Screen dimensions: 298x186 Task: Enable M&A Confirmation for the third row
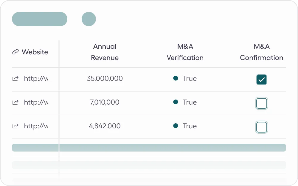click(x=261, y=127)
